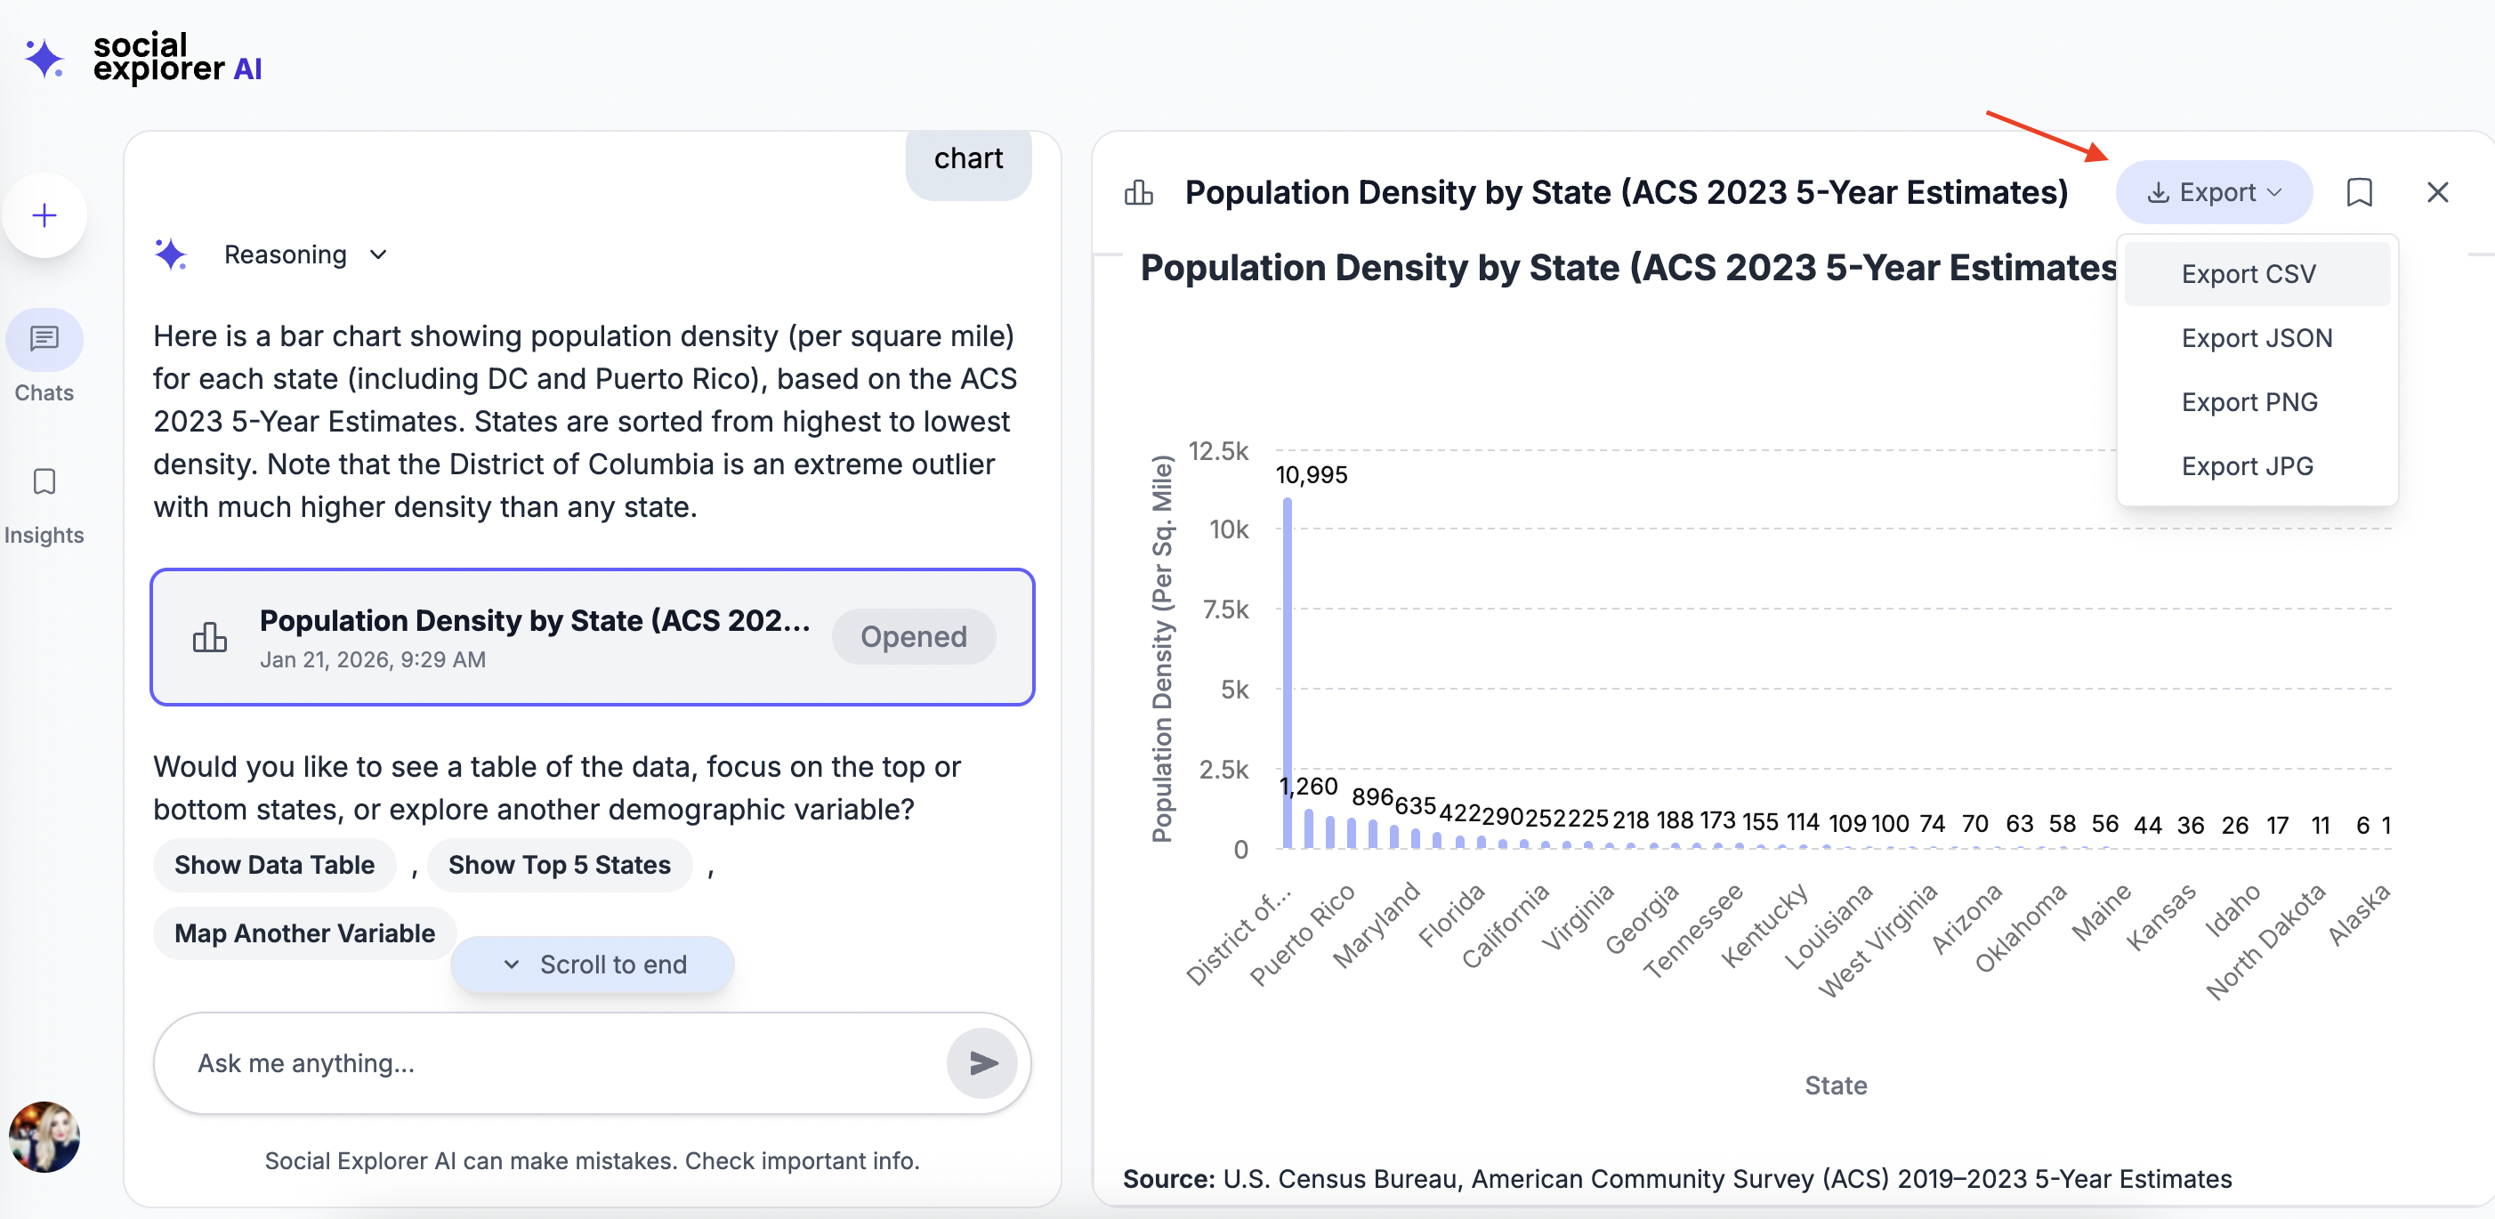
Task: Open the Chats sidebar icon
Action: point(44,339)
